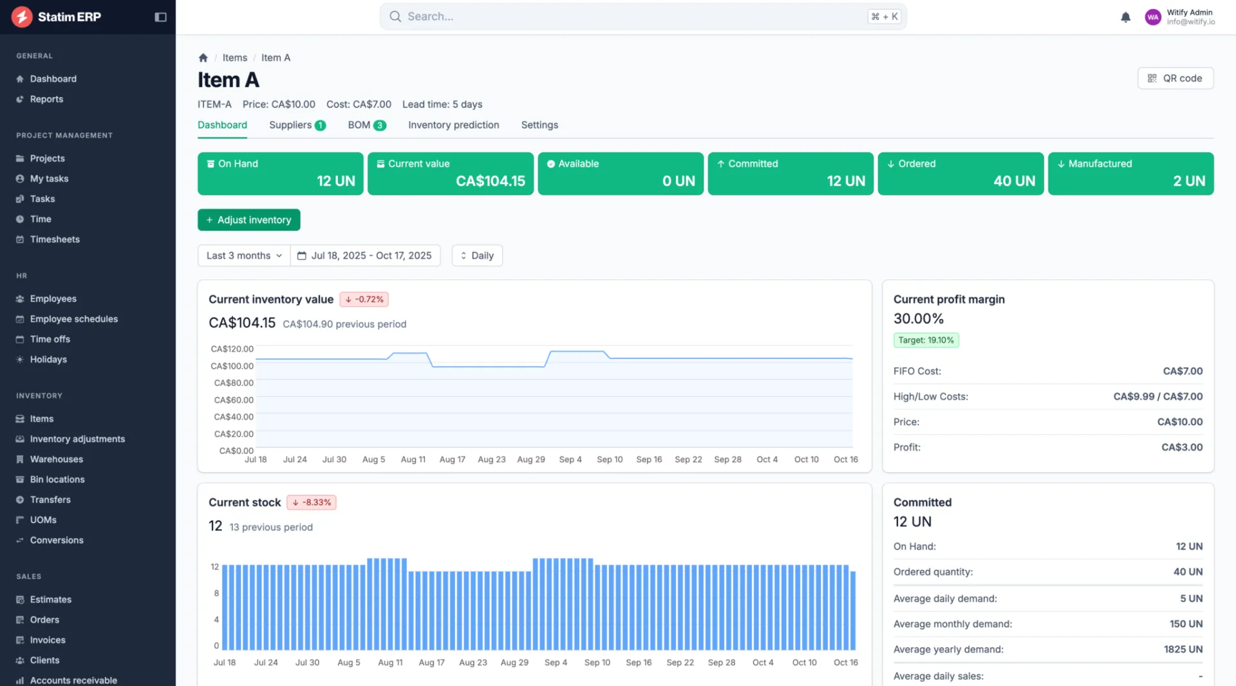The image size is (1236, 686).
Task: Open Clients in the sidebar
Action: click(44, 660)
